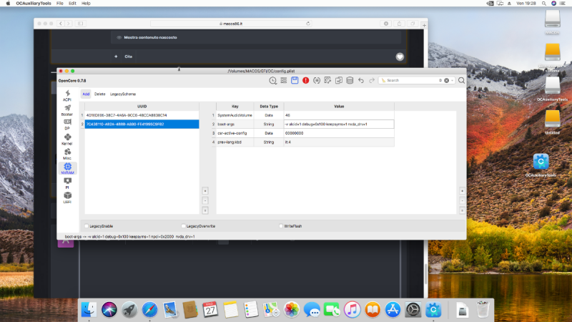Click the prev-lang:kbd key cell
This screenshot has height=322, width=572.
235,142
